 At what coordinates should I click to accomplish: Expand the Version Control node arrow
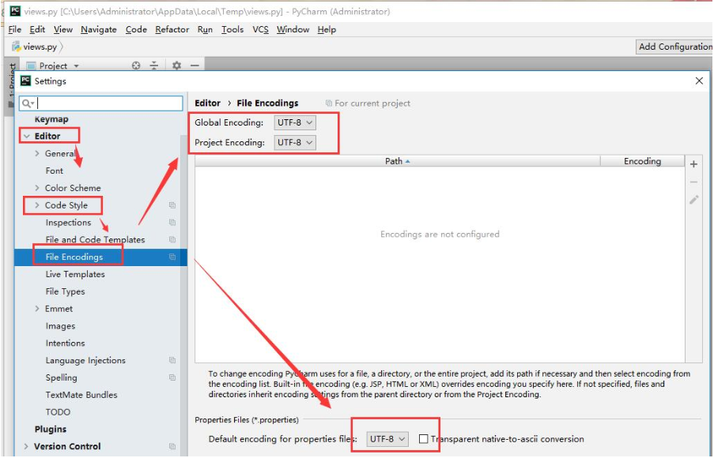pyautogui.click(x=26, y=446)
